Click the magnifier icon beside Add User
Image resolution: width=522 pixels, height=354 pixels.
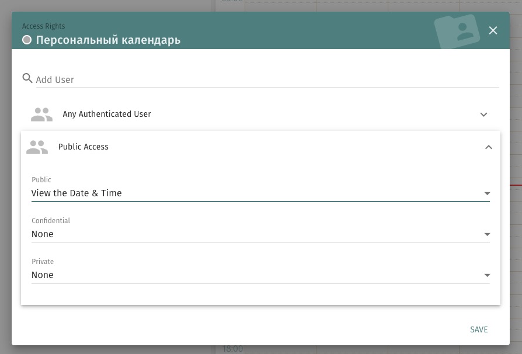pos(27,78)
